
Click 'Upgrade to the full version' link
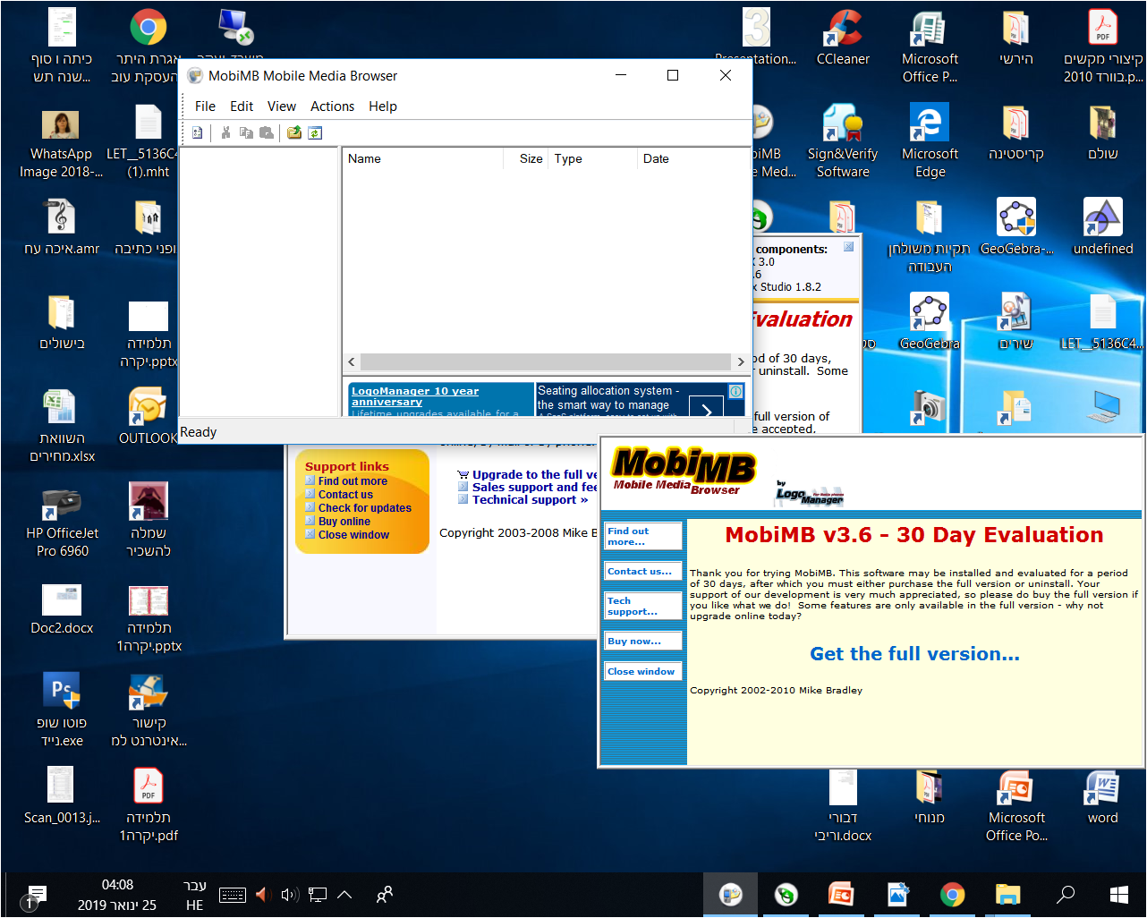(x=534, y=475)
